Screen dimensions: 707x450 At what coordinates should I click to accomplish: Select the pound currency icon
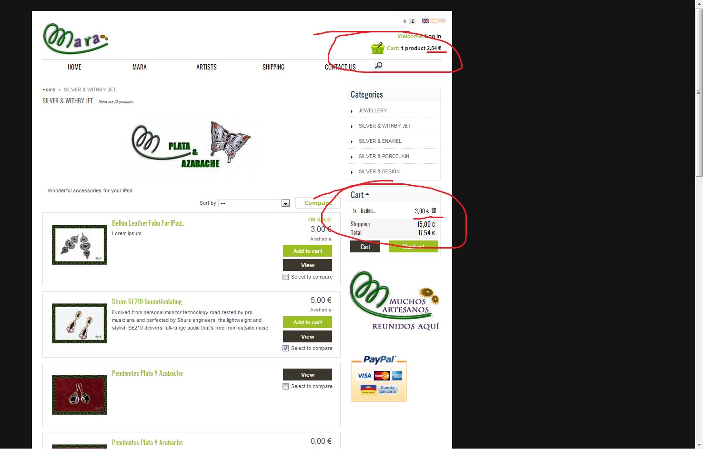pyautogui.click(x=413, y=21)
